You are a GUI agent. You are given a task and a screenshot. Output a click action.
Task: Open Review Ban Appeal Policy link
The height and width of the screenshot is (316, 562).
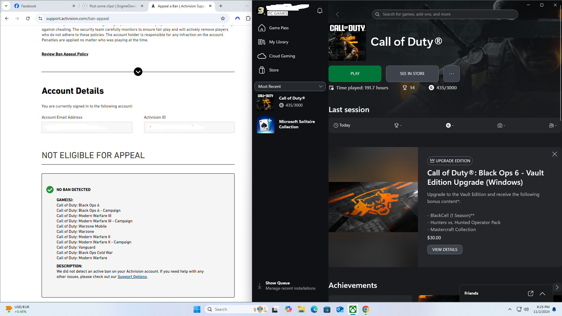(x=65, y=54)
